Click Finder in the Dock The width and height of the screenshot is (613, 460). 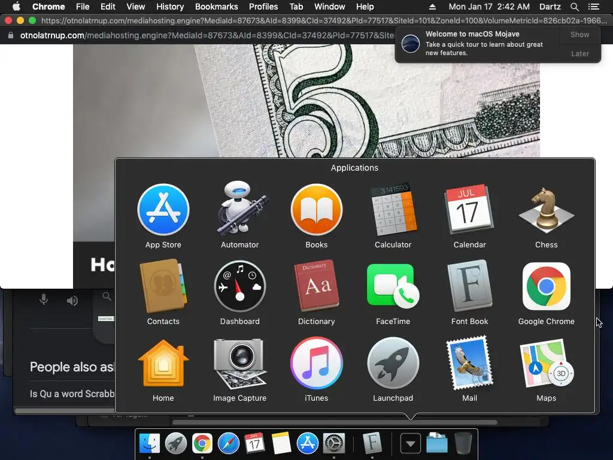coord(150,444)
